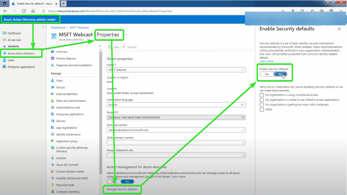The height and width of the screenshot is (195, 347).
Task: Open Enterprise applications in Manage menu
Action: point(69,114)
